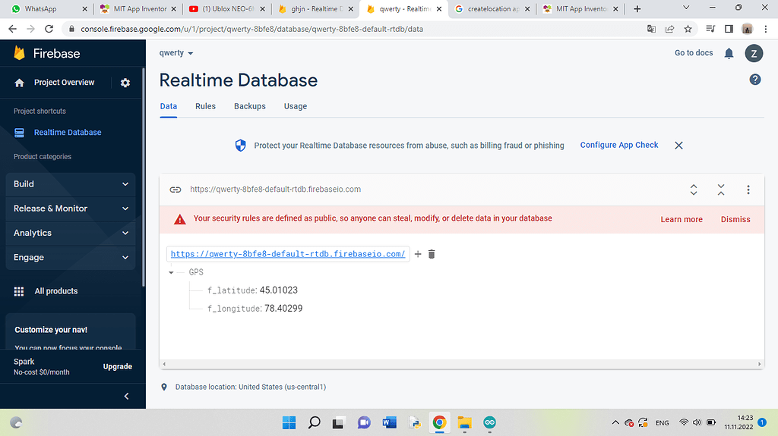The height and width of the screenshot is (436, 778).
Task: Collapse all database nodes
Action: (x=721, y=190)
